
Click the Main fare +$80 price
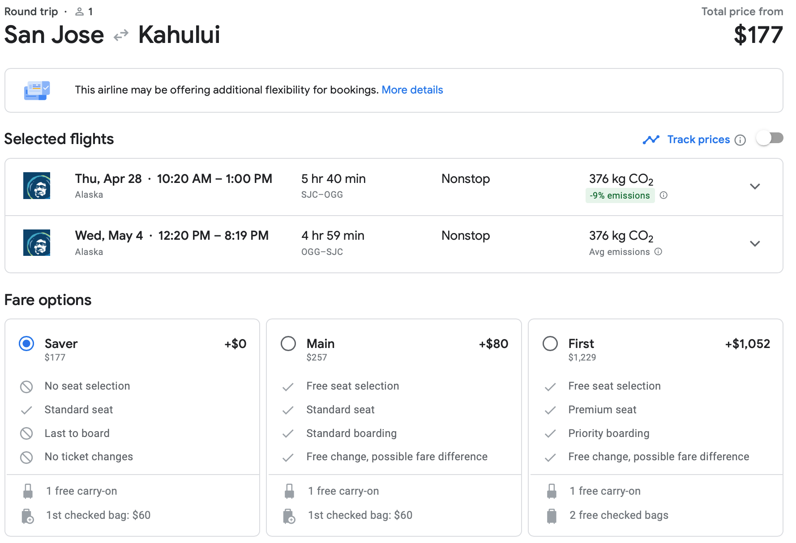(493, 344)
